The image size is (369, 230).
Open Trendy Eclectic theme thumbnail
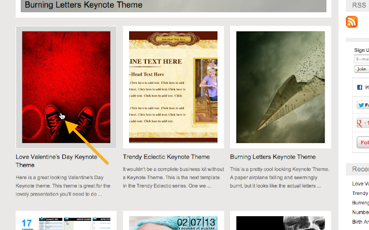(x=173, y=87)
